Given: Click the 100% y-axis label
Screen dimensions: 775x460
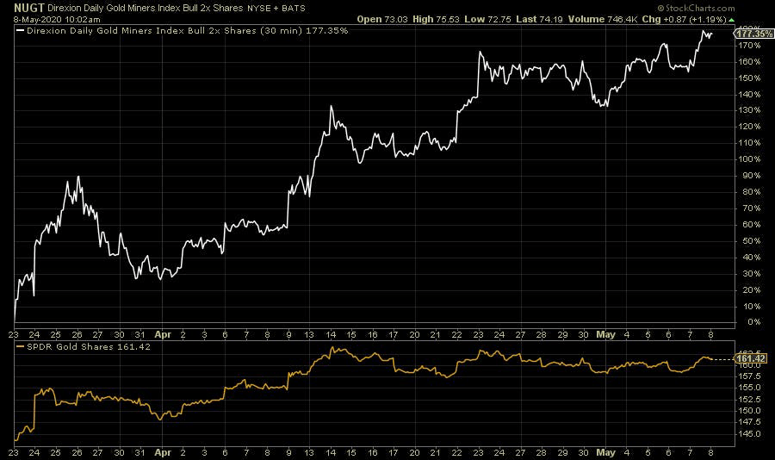Looking at the screenshot, I should coord(750,159).
